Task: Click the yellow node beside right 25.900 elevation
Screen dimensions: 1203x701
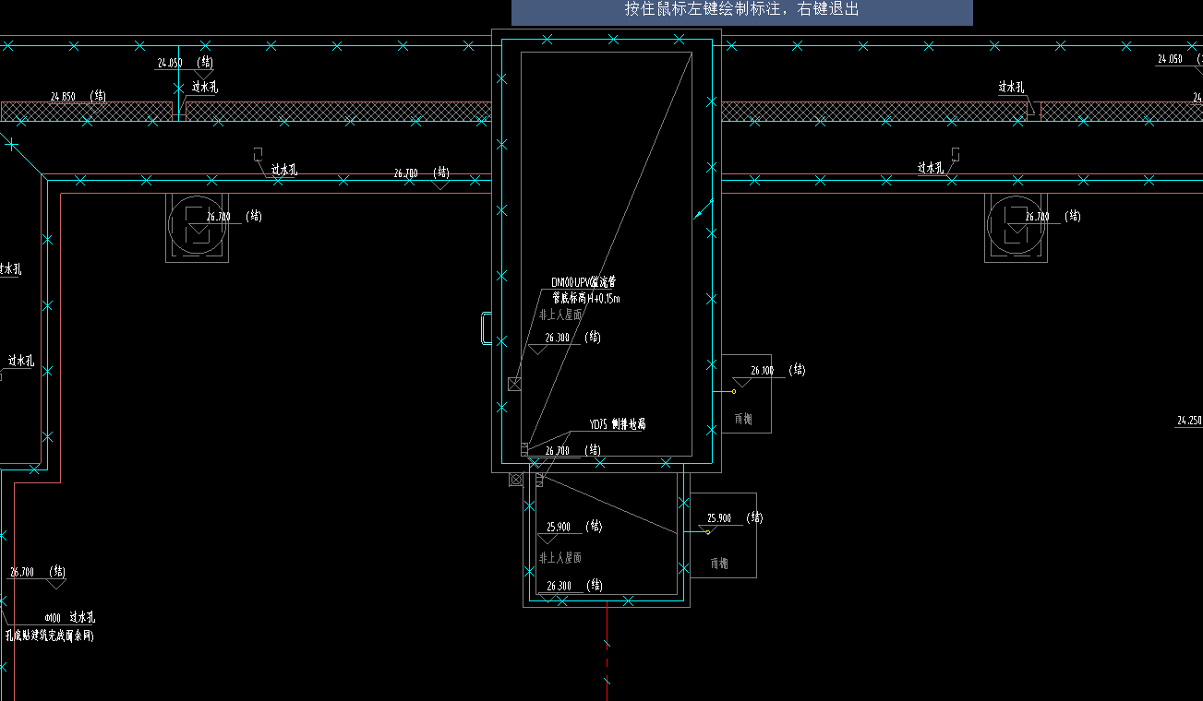Action: click(x=708, y=532)
